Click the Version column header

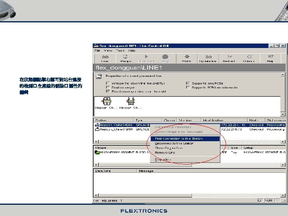(x=189, y=120)
